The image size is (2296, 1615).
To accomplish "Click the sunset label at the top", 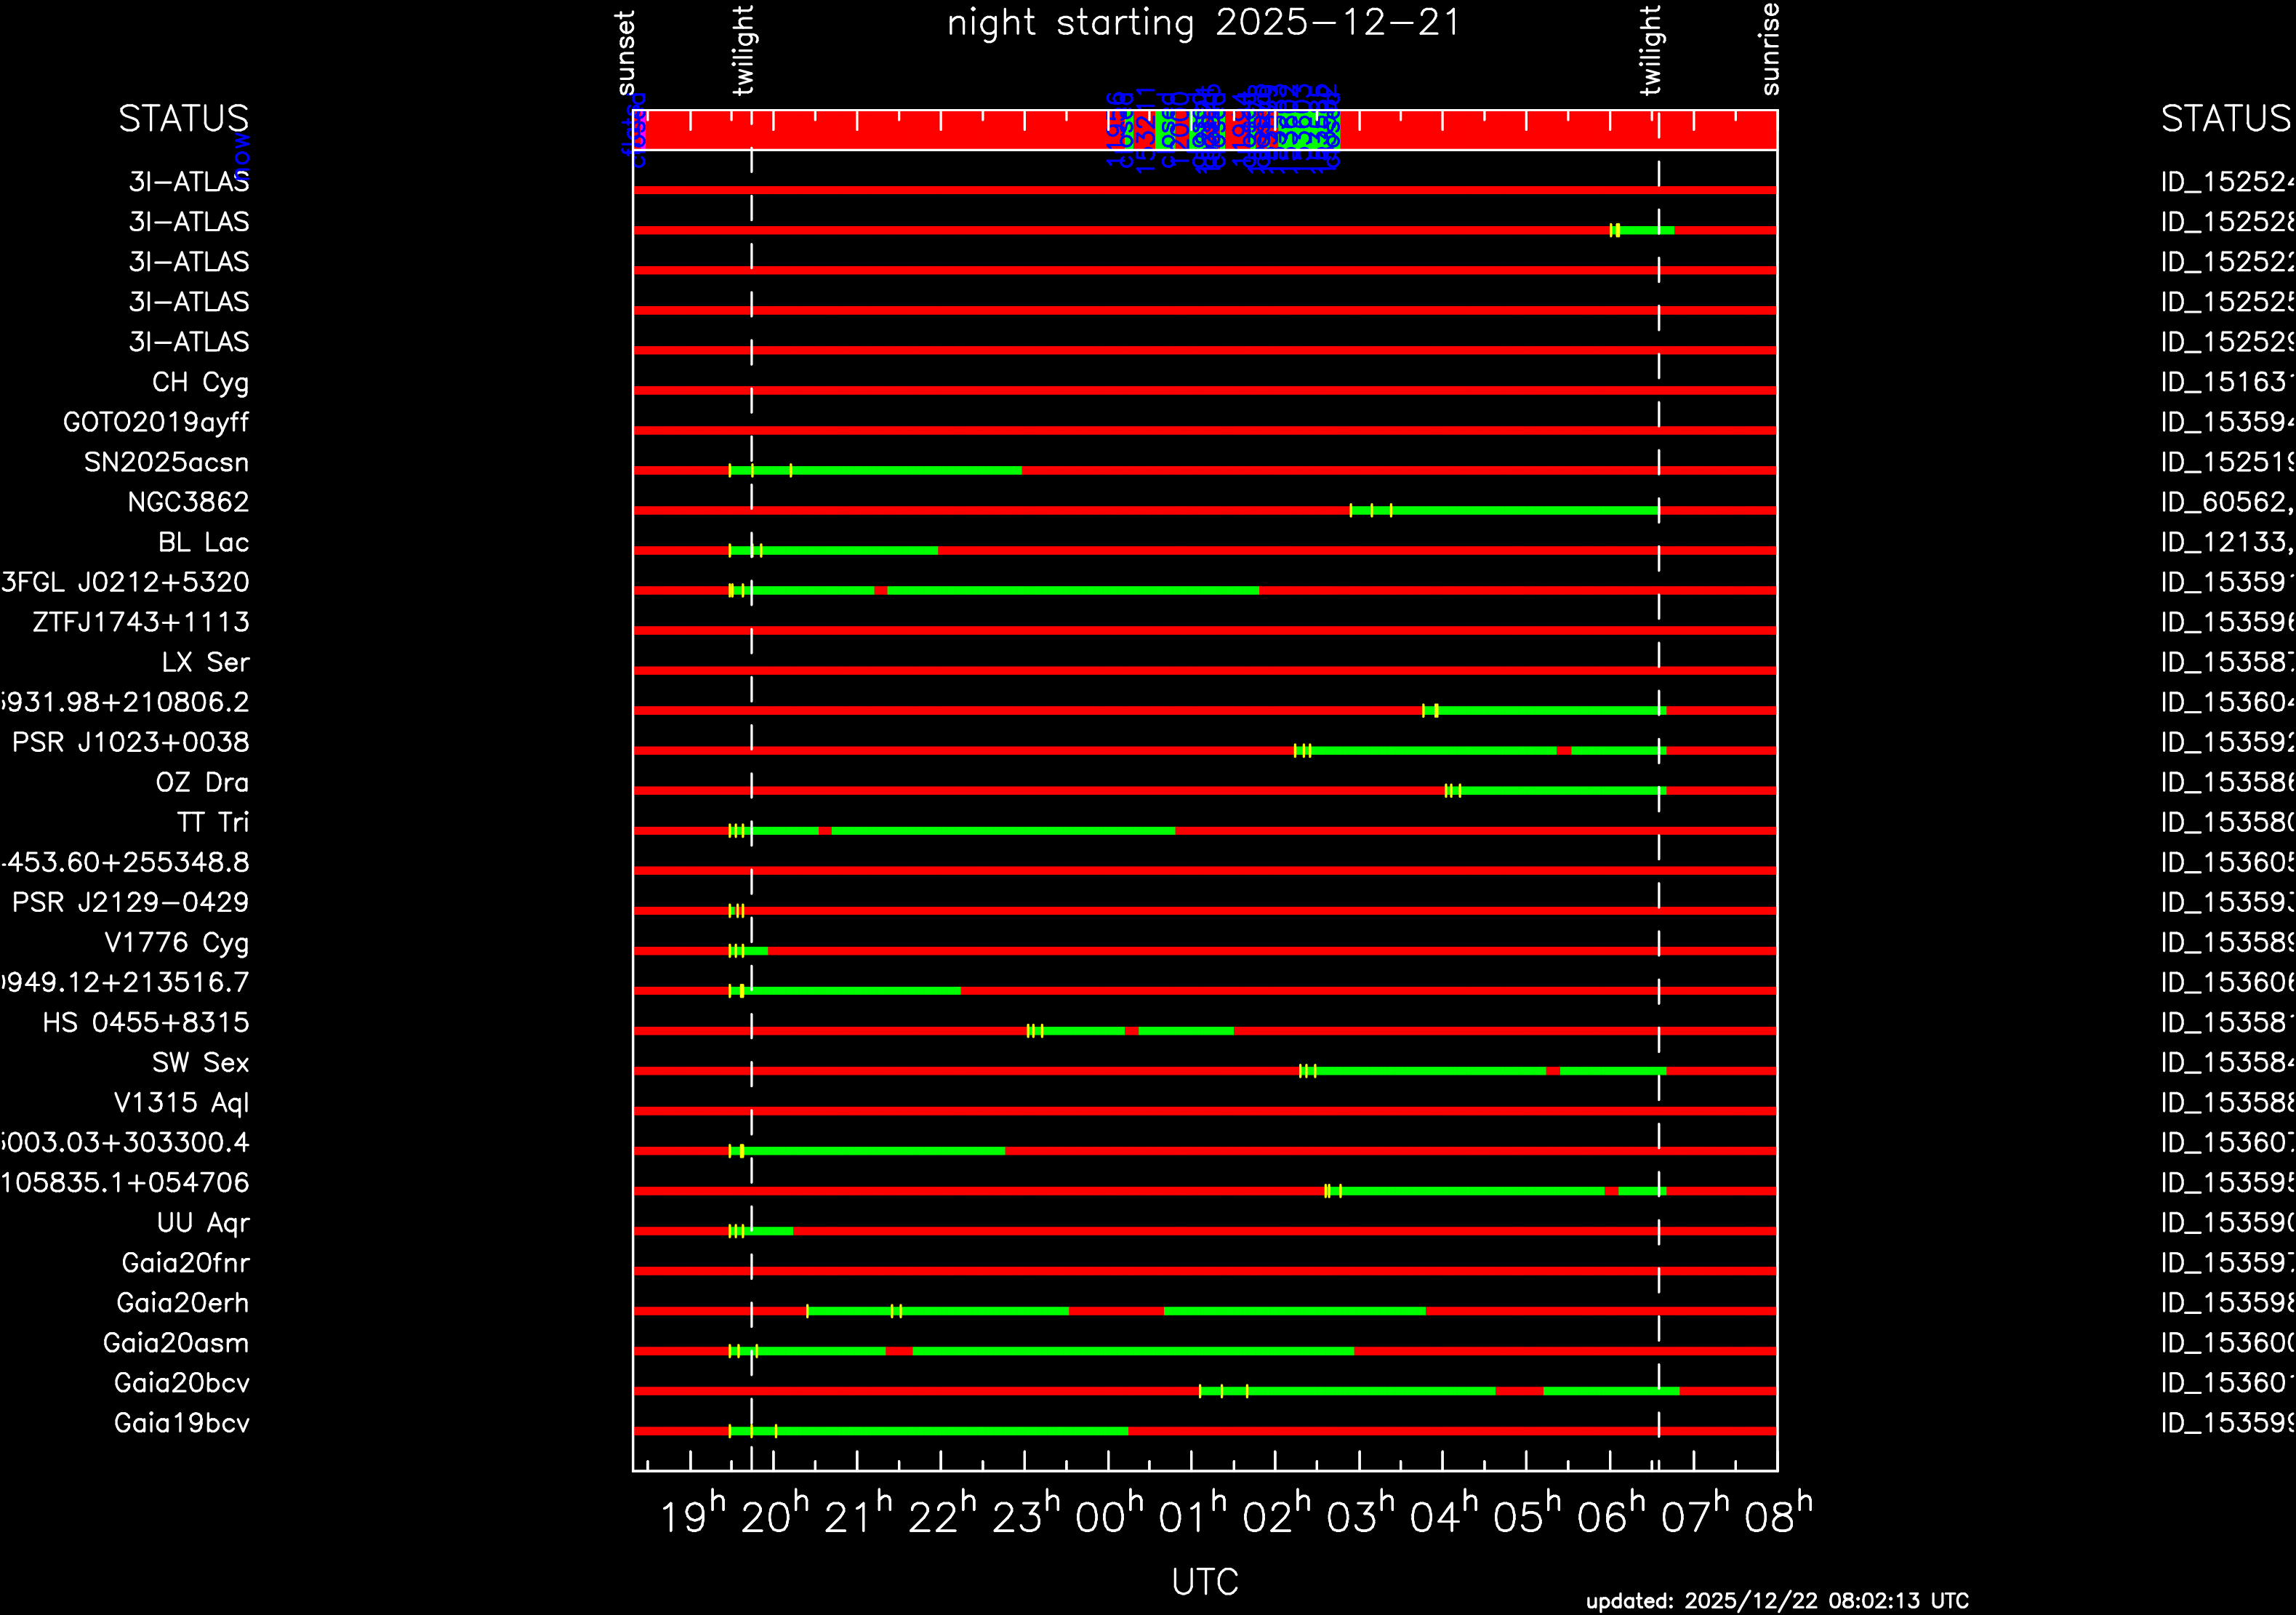I will pyautogui.click(x=626, y=52).
